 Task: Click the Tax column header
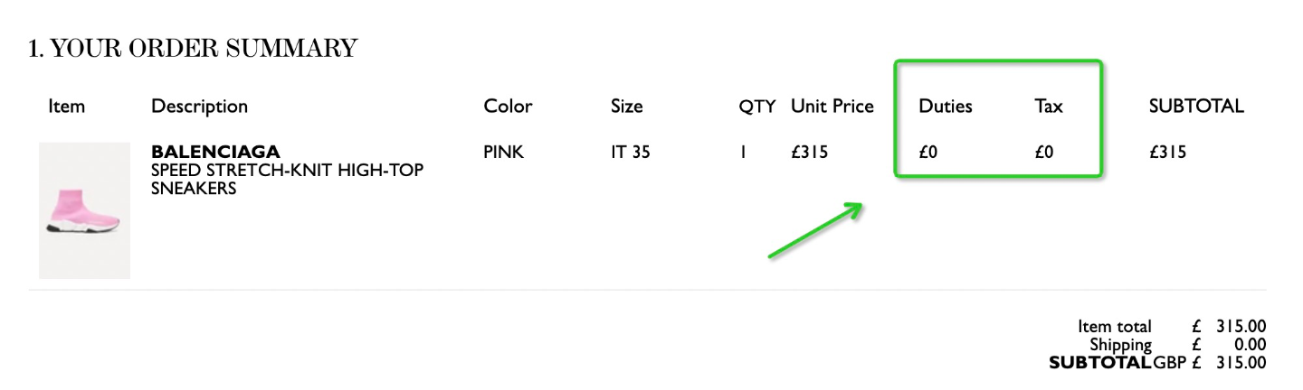coord(1049,107)
